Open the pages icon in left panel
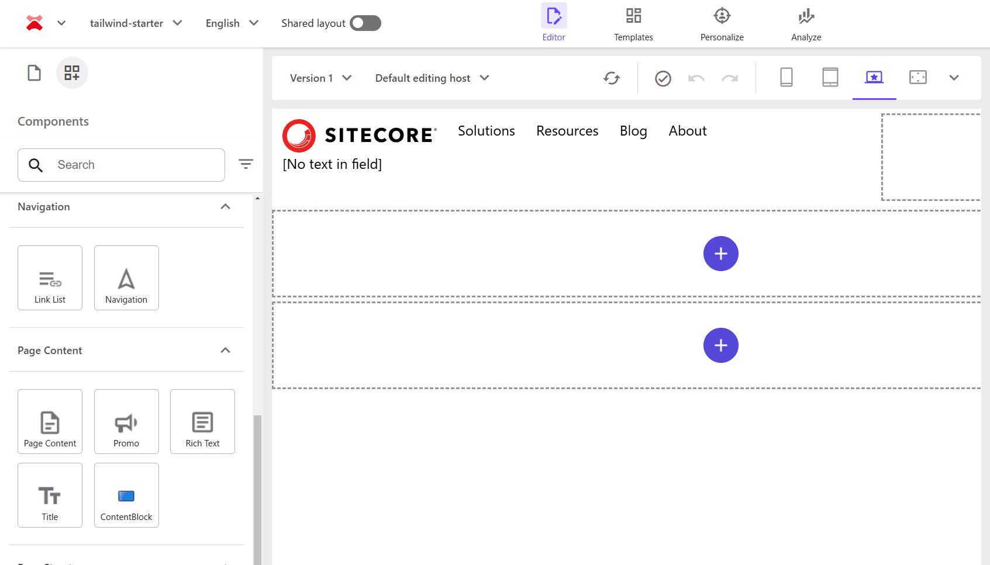Screen dimensions: 990x565 click(35, 73)
